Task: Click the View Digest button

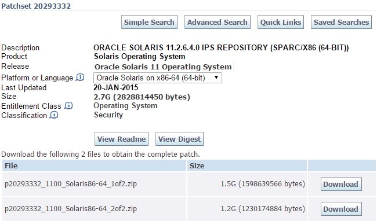Action: tap(179, 139)
